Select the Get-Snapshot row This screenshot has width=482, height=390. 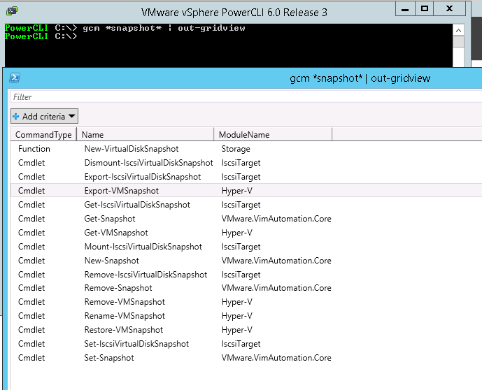click(246, 219)
